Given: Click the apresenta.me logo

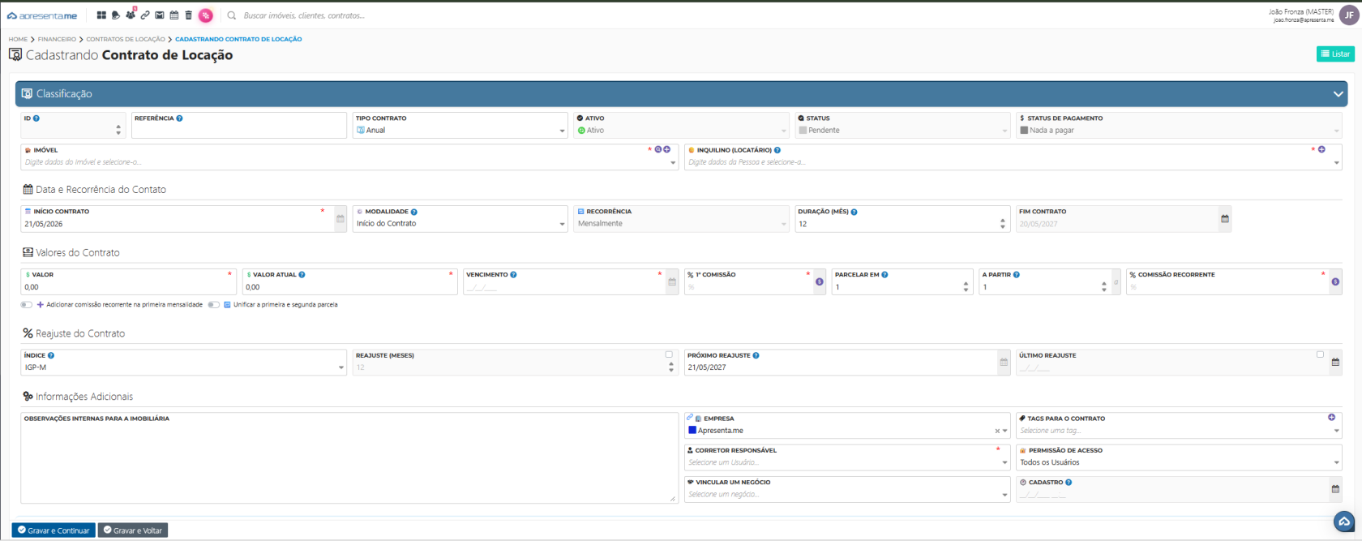Looking at the screenshot, I should [x=42, y=15].
